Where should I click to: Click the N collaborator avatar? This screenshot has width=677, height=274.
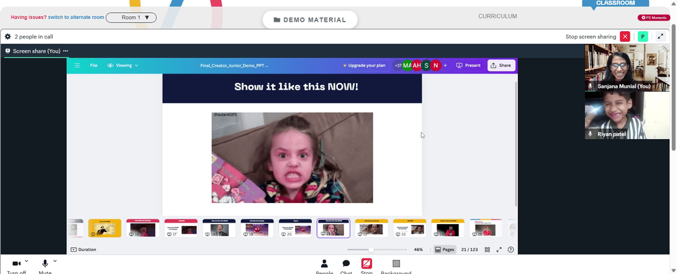tap(435, 65)
